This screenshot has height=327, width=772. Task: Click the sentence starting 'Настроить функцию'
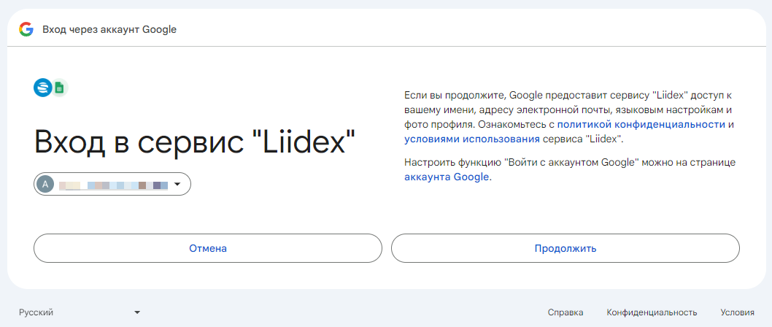pos(569,162)
